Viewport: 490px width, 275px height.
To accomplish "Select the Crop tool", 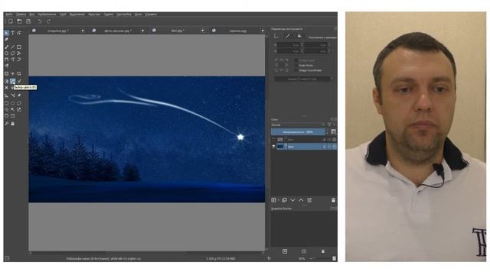I will tap(19, 73).
